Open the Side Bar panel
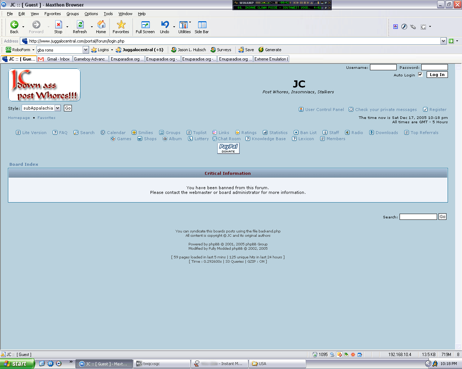462x369 pixels. [x=202, y=25]
